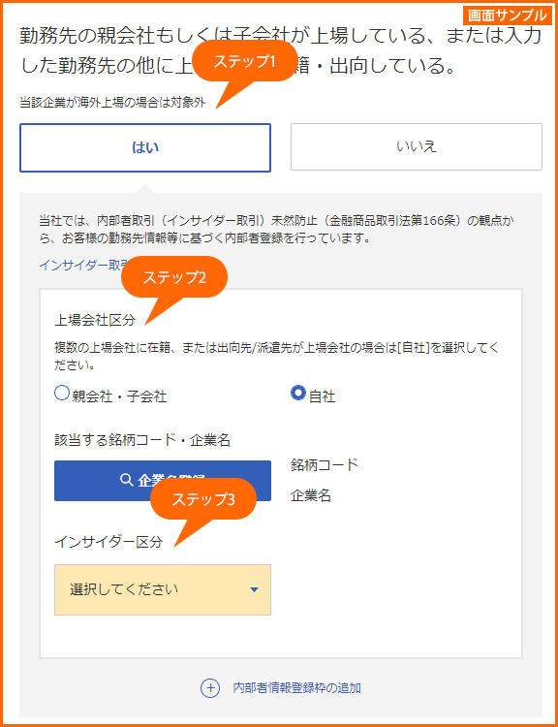This screenshot has height=727, width=558.
Task: Click the 該当する銘柄コード・企業名 label
Action: 142,439
